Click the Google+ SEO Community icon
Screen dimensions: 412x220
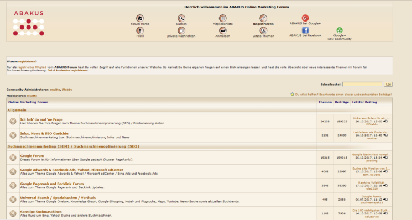coord(340,30)
